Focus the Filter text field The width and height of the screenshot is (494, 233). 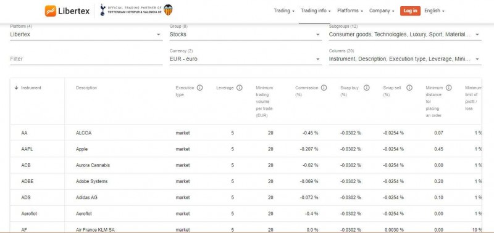click(x=86, y=59)
